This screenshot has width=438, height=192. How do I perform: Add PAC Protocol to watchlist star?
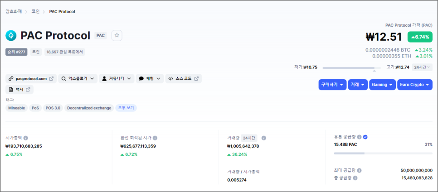[117, 35]
